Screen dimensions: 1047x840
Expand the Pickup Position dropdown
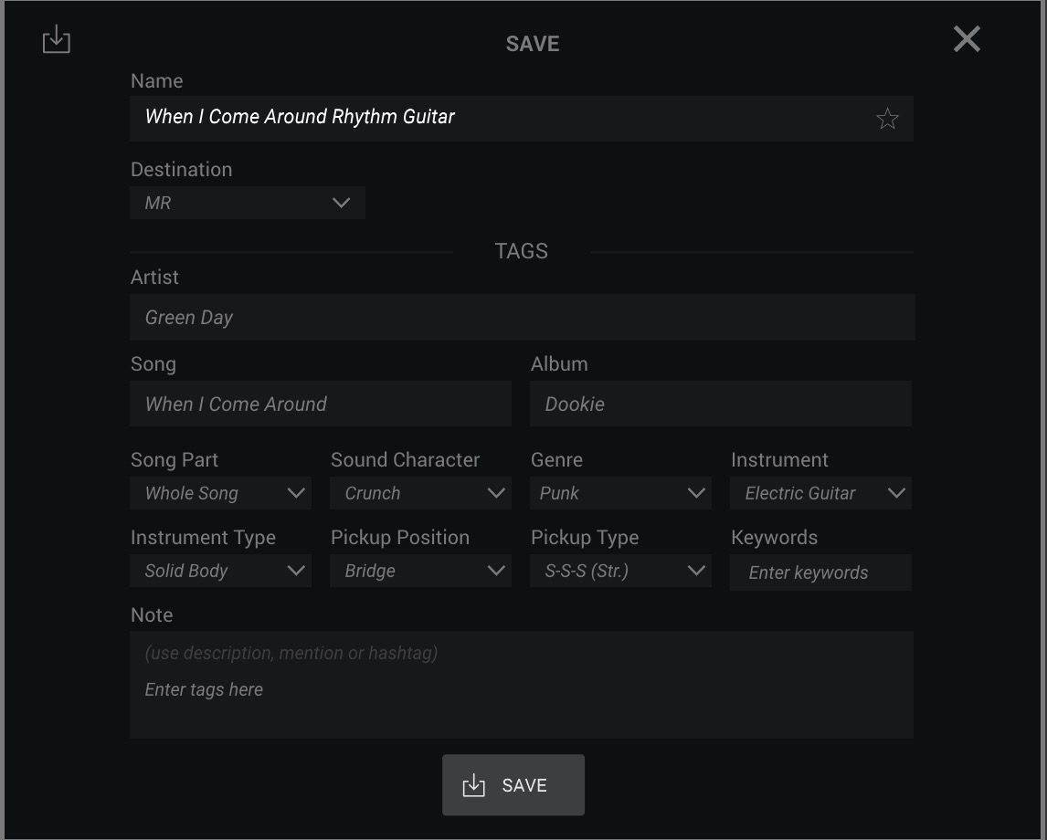tap(420, 571)
